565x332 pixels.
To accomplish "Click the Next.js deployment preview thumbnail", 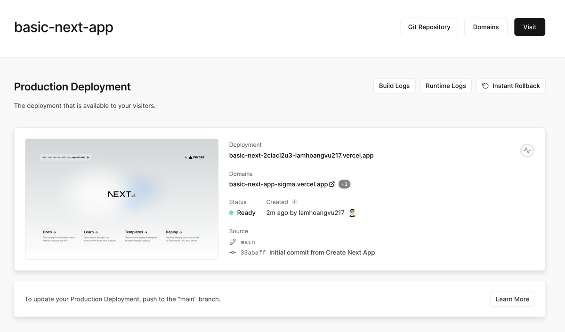I will pyautogui.click(x=121, y=198).
